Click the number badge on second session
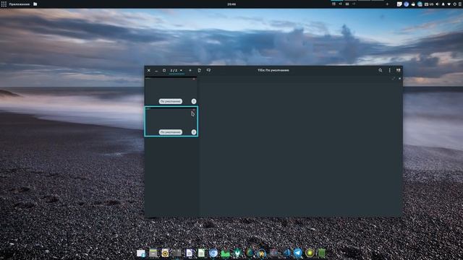The image size is (463, 260). [194, 132]
